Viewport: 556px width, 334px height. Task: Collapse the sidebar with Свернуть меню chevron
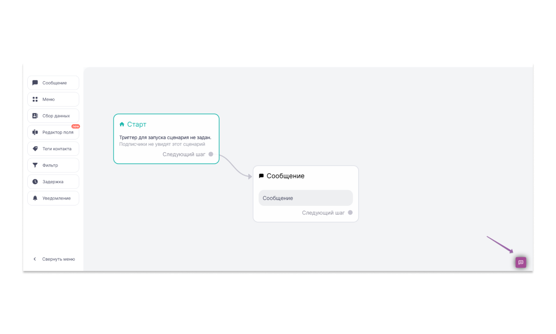tap(35, 259)
